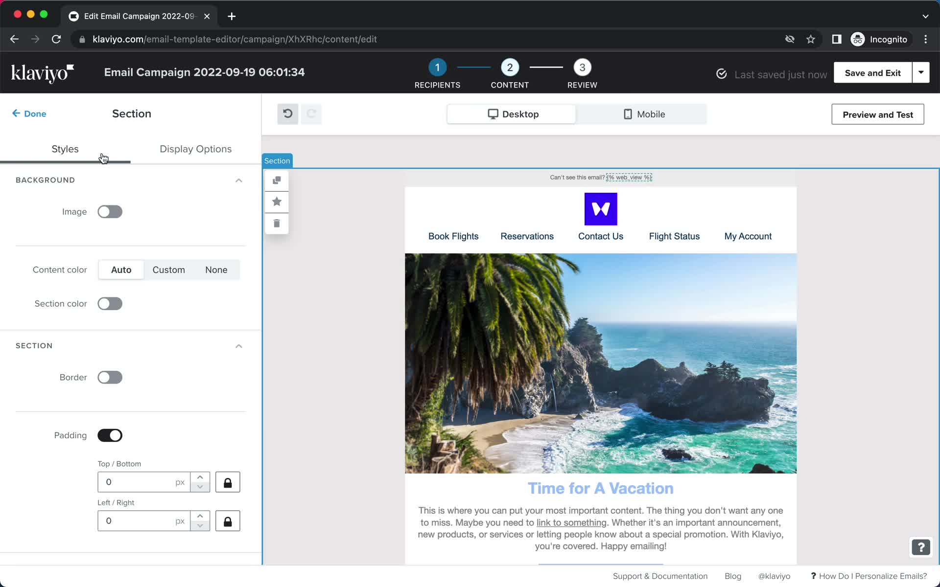Select None content color

[216, 270]
